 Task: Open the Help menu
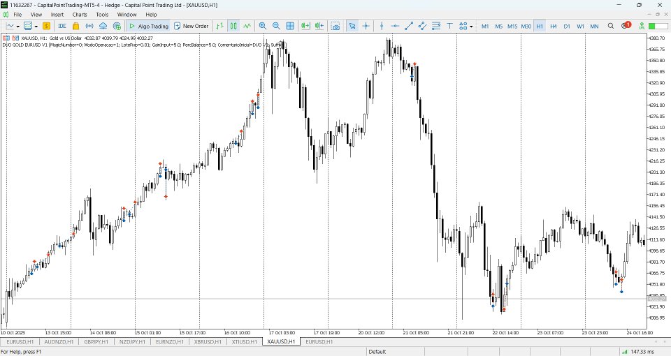[x=151, y=15]
